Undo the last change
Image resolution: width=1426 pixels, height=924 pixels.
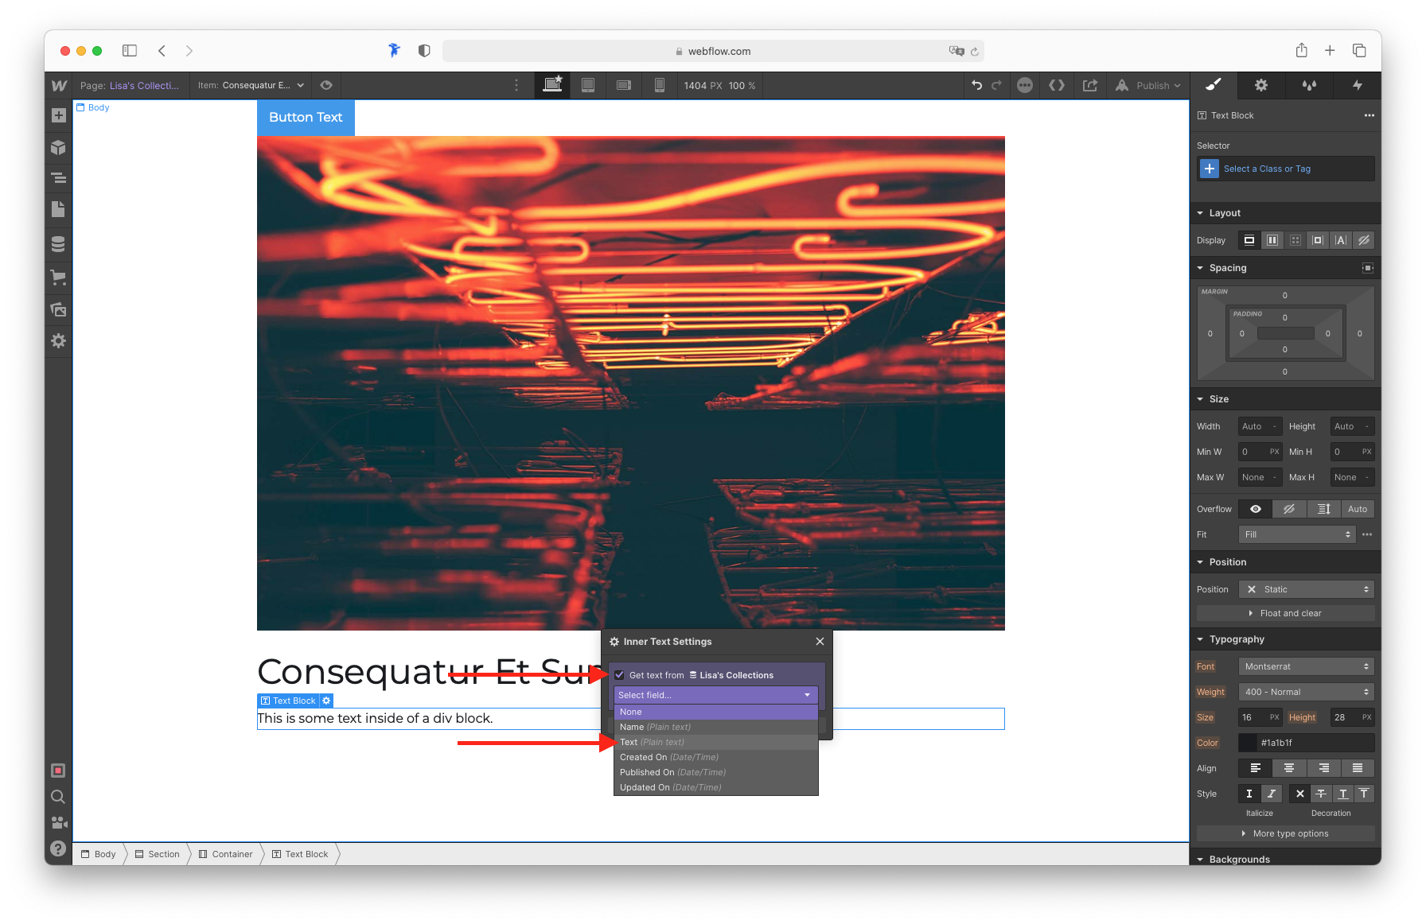tap(977, 85)
